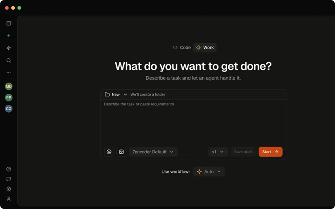
Task: Click the @ mention icon button
Action: 109,152
